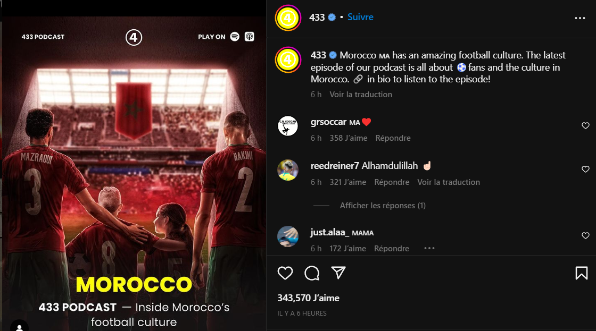596x331 pixels.
Task: Like grsoccar's comment
Action: pyautogui.click(x=585, y=125)
